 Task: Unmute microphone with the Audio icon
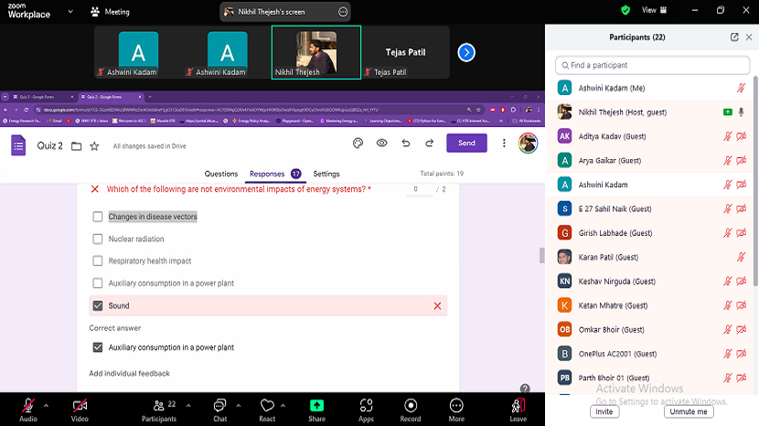click(x=27, y=405)
